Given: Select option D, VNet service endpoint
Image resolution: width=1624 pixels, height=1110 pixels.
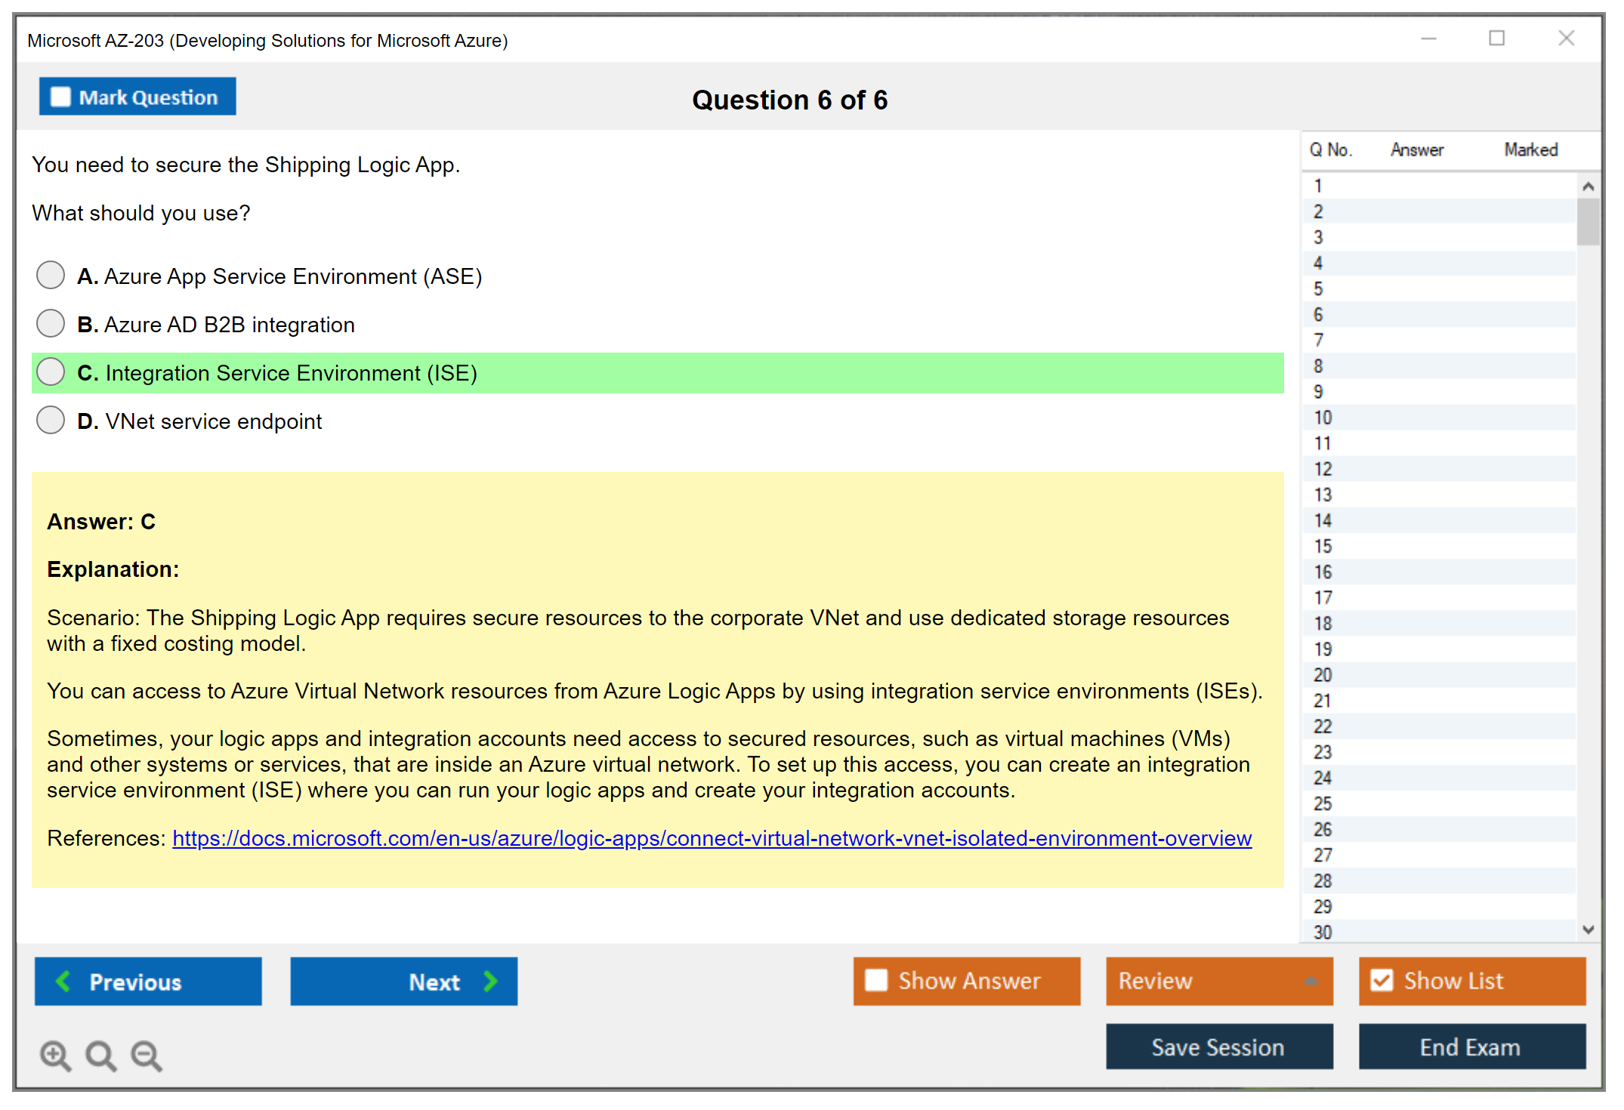Looking at the screenshot, I should [x=51, y=420].
